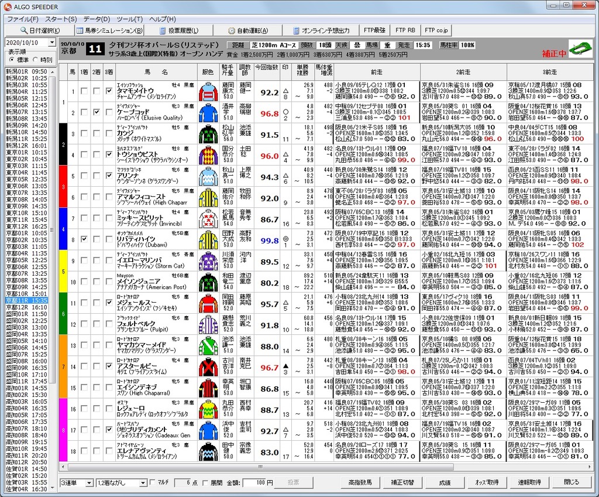Click orange-red silk icon for メジェールスー

point(208,303)
